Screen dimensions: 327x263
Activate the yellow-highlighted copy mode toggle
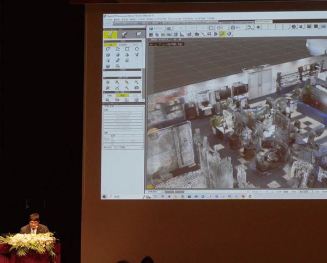coord(123,96)
